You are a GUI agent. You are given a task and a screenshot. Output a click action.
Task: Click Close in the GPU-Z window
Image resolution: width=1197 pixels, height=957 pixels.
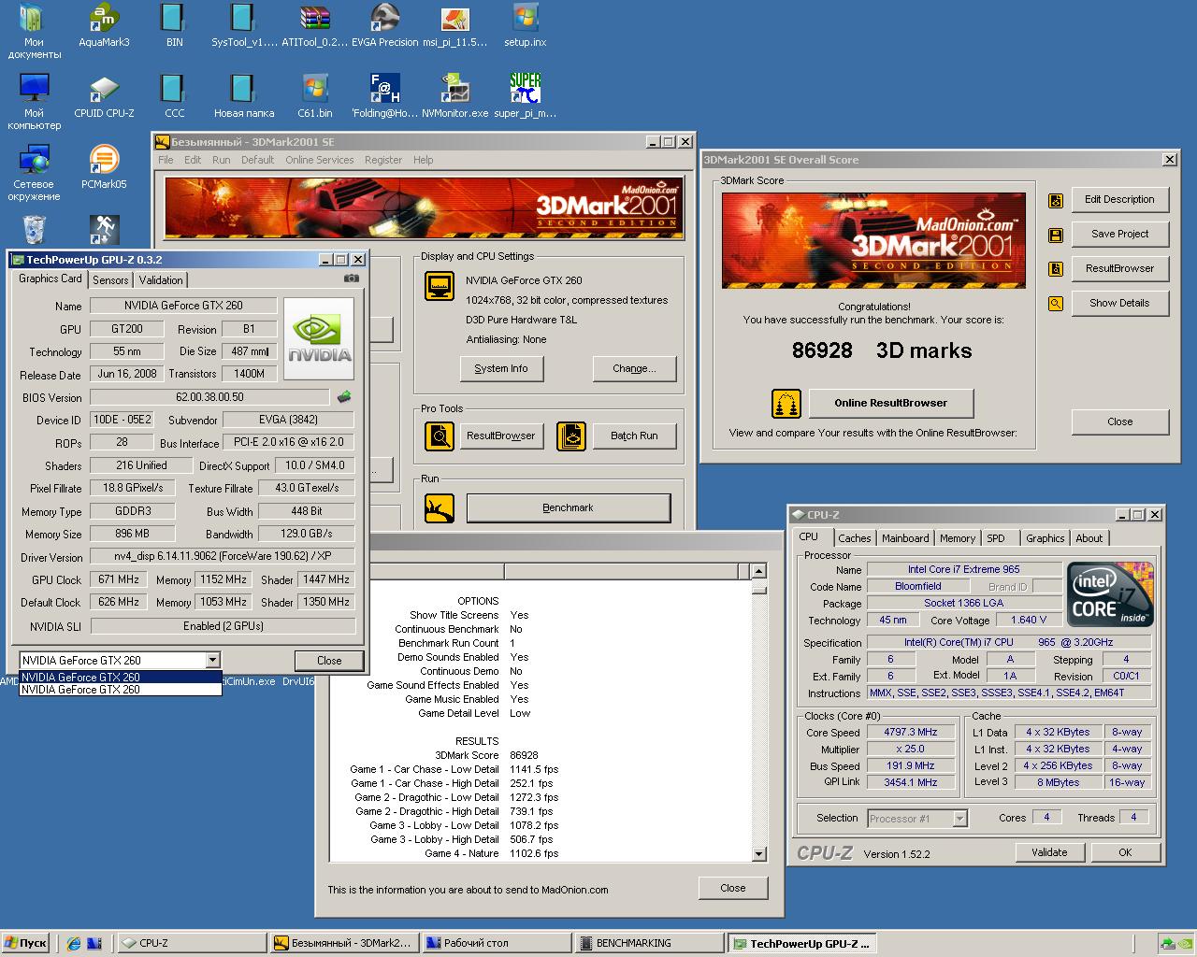329,661
